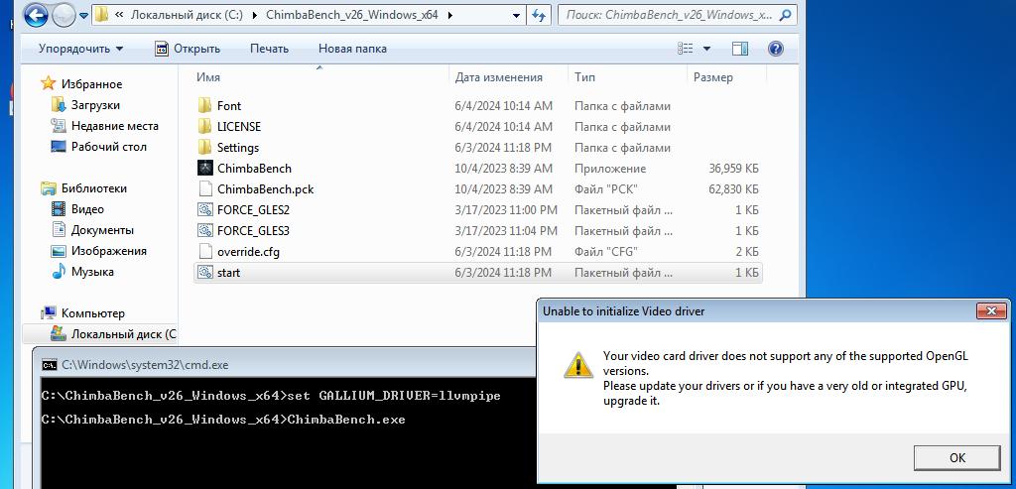Click the warning icon in error dialog
The height and width of the screenshot is (489, 1016).
(578, 365)
